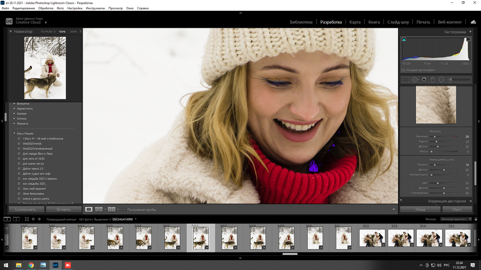This screenshot has width=481, height=270.
Task: Switch to the 'Библиотека' module
Action: coord(301,22)
